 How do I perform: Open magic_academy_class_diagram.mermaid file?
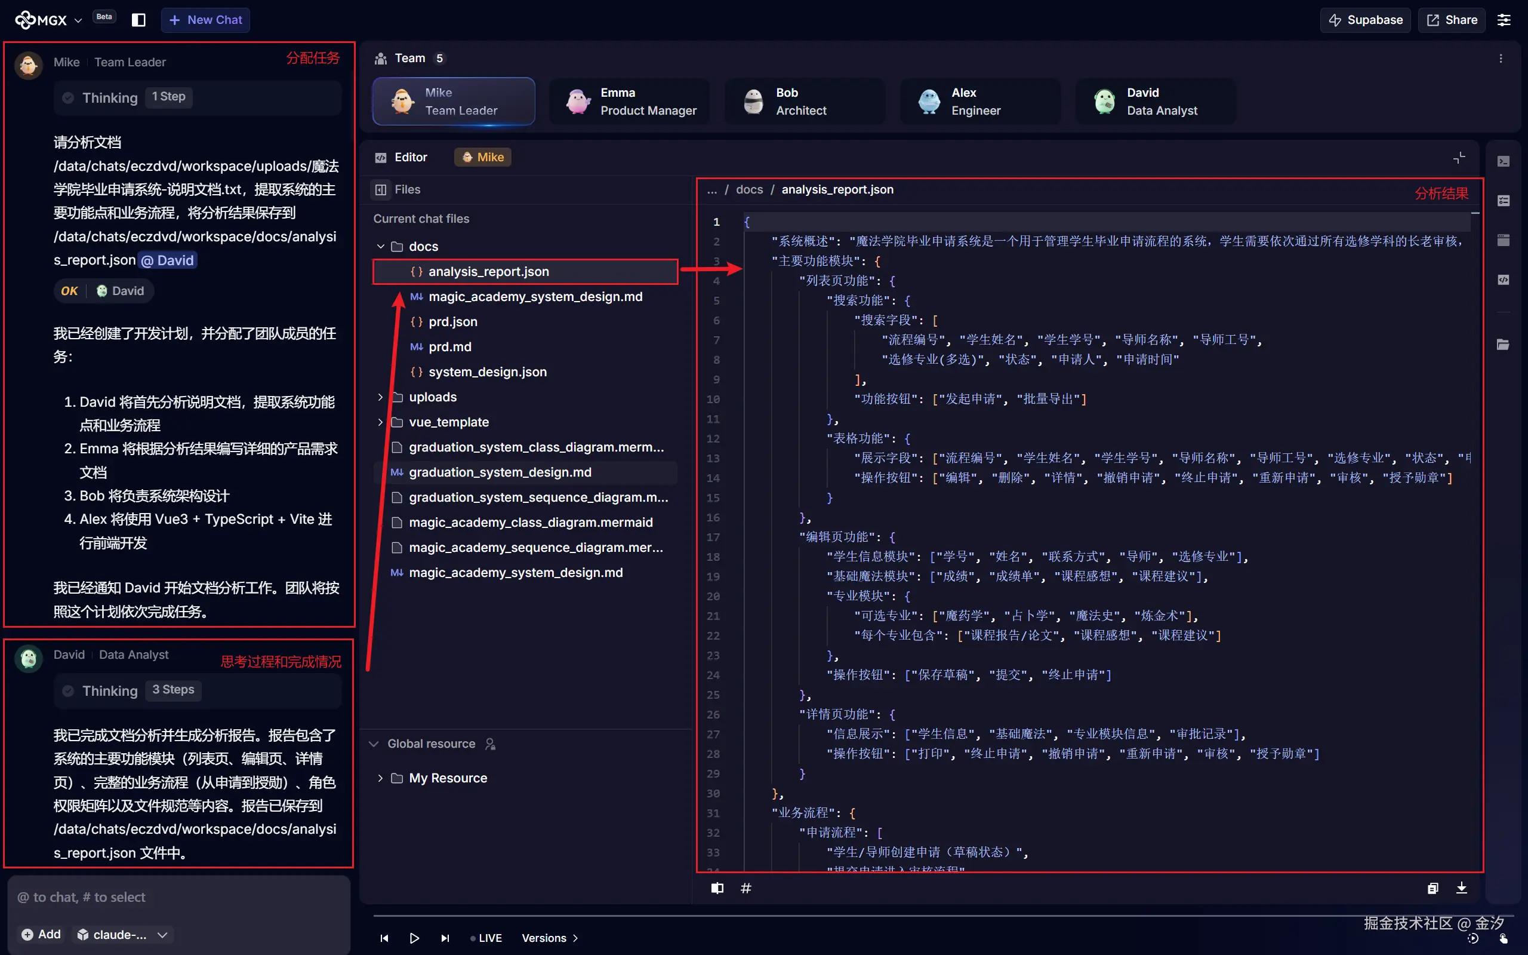pyautogui.click(x=525, y=523)
